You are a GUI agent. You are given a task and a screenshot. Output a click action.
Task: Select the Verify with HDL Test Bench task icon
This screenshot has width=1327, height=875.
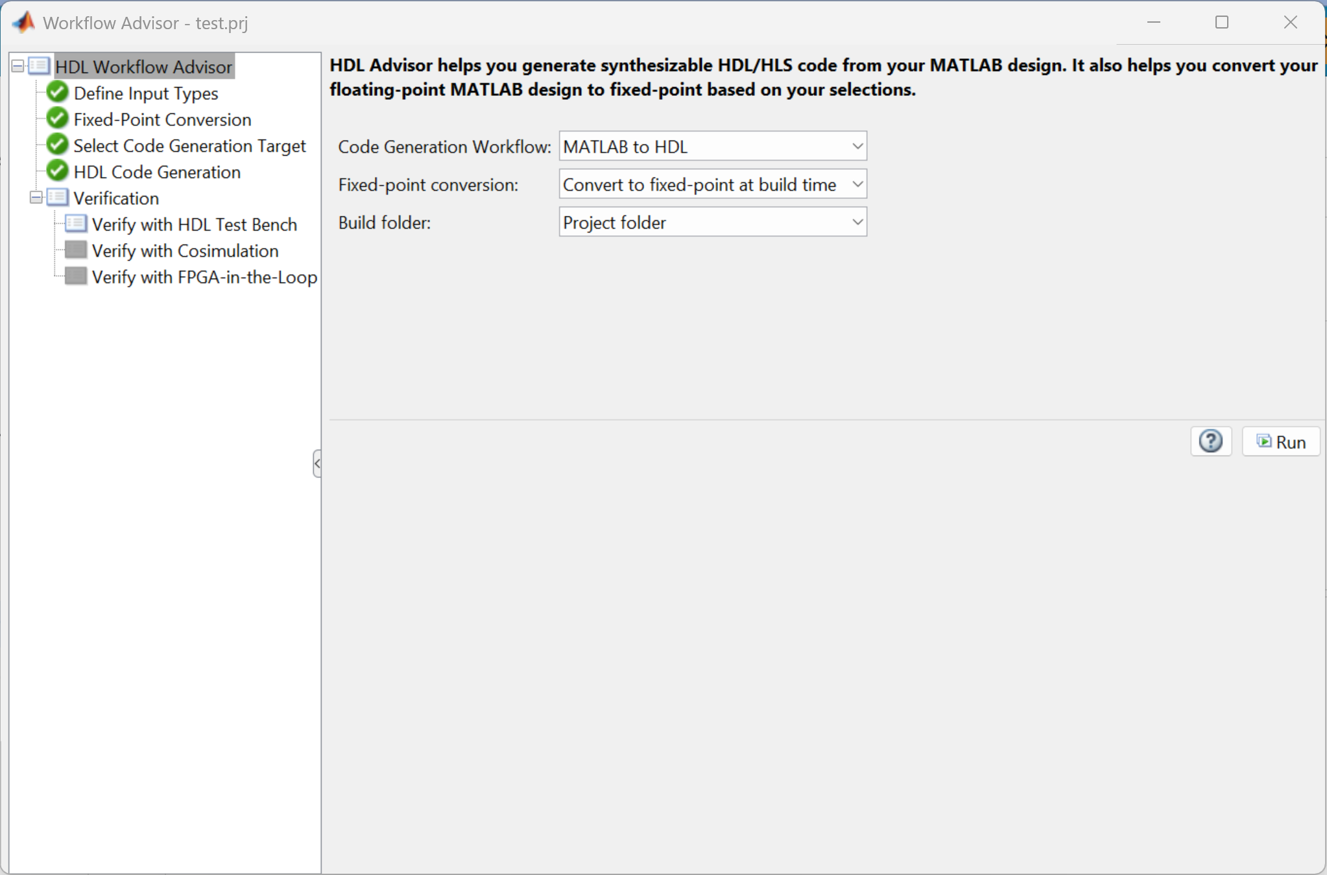pos(77,223)
